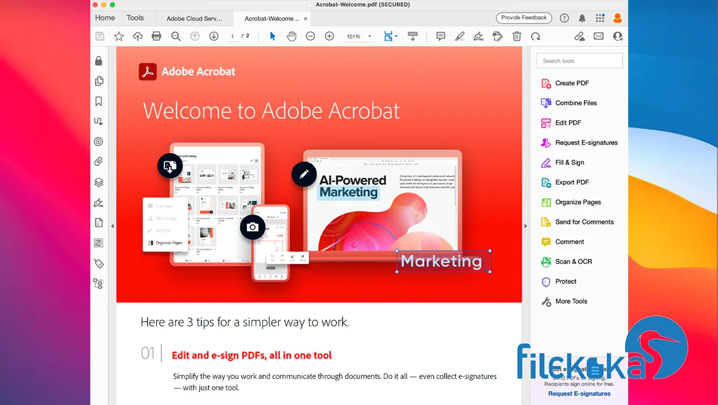Click the stamp tool icon
718x405 pixels.
(497, 36)
